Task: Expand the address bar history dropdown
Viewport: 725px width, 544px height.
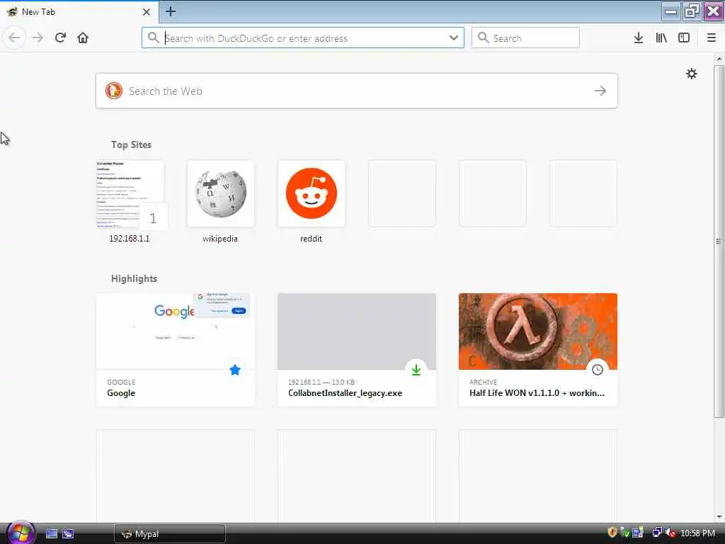Action: coord(454,38)
